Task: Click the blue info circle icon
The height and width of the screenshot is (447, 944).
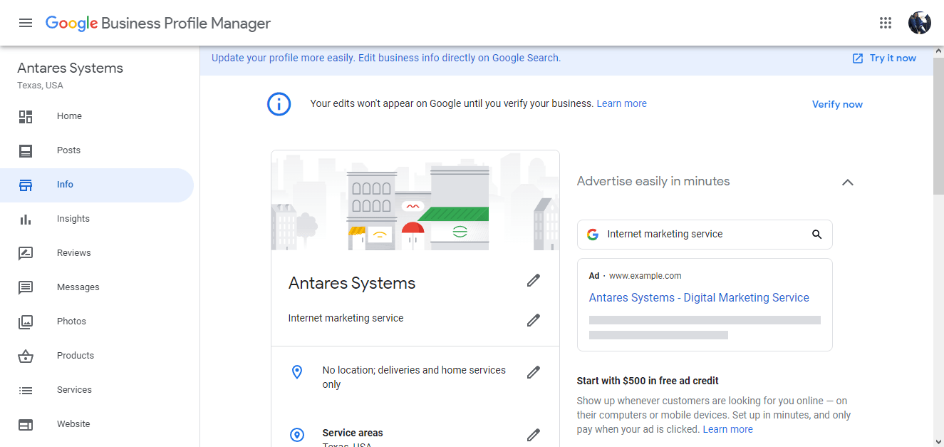Action: point(279,104)
